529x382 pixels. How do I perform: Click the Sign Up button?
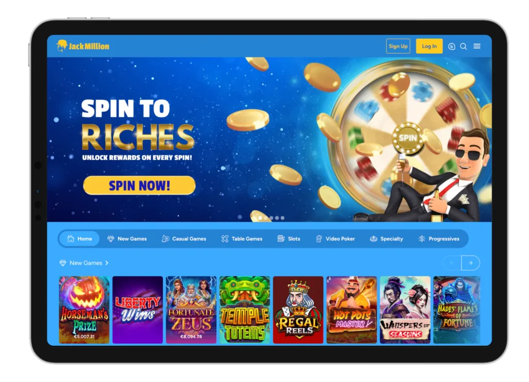tap(398, 46)
